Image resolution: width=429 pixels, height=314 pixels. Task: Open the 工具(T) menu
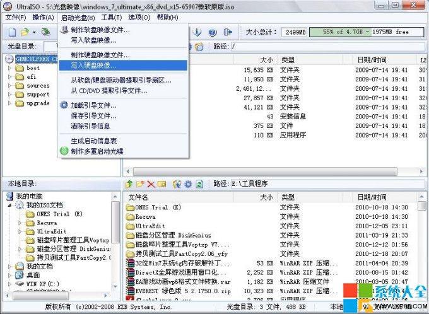click(112, 18)
